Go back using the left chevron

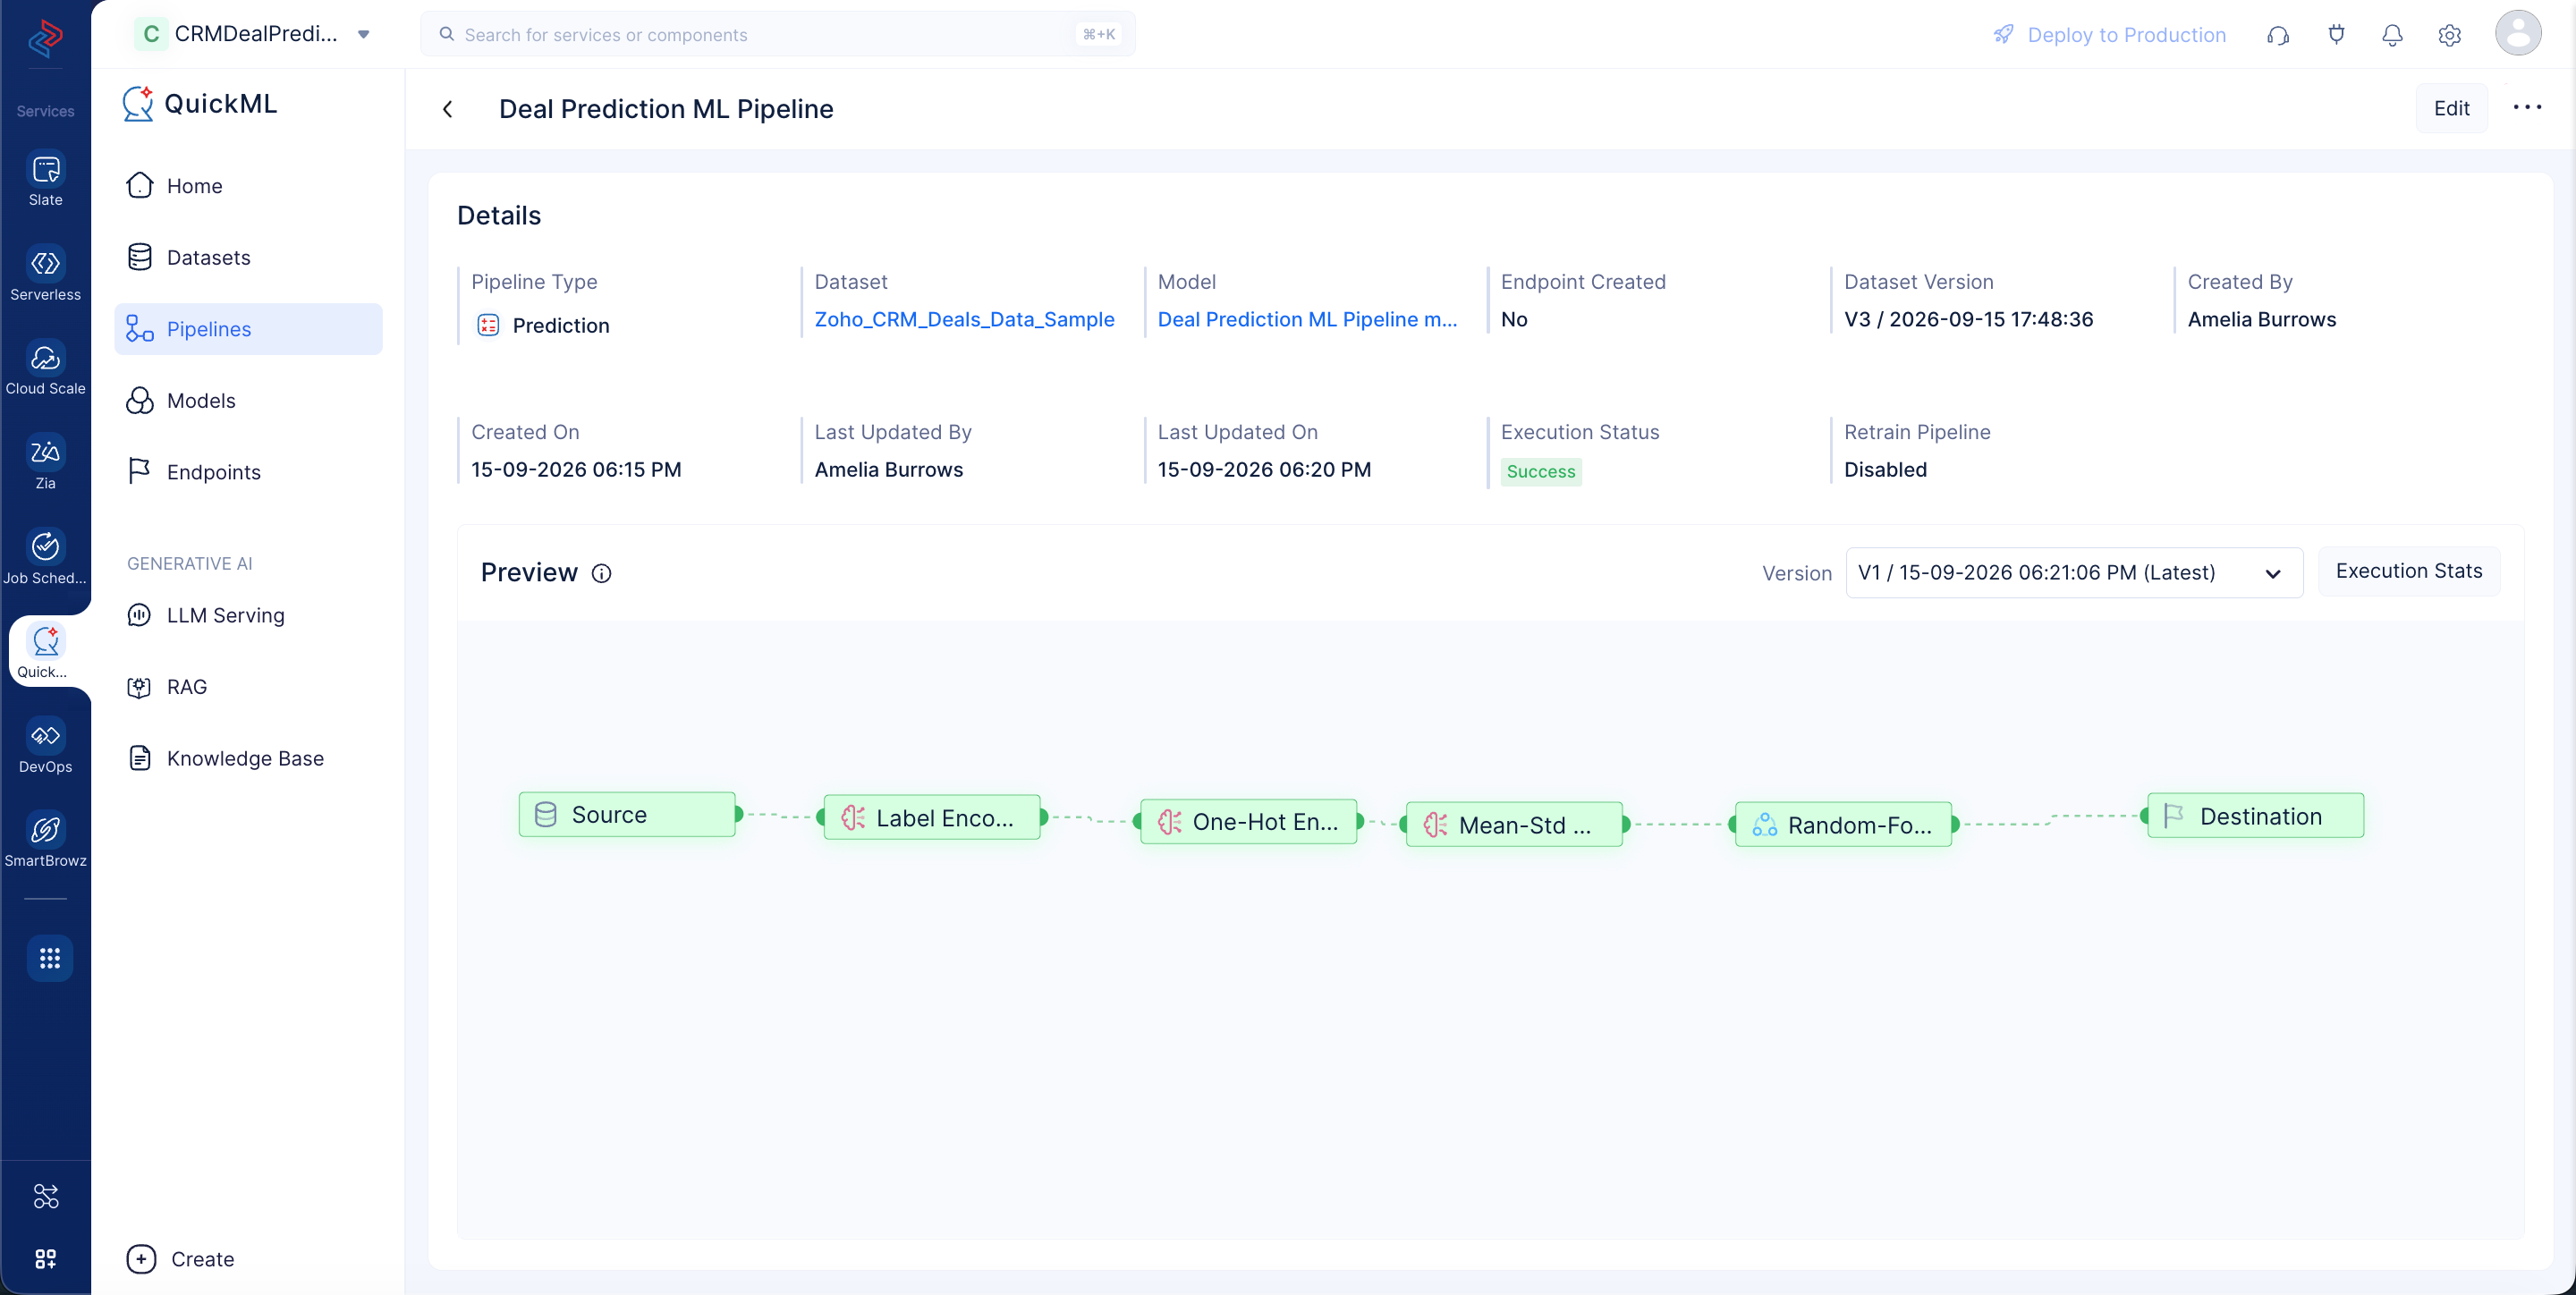[x=448, y=109]
